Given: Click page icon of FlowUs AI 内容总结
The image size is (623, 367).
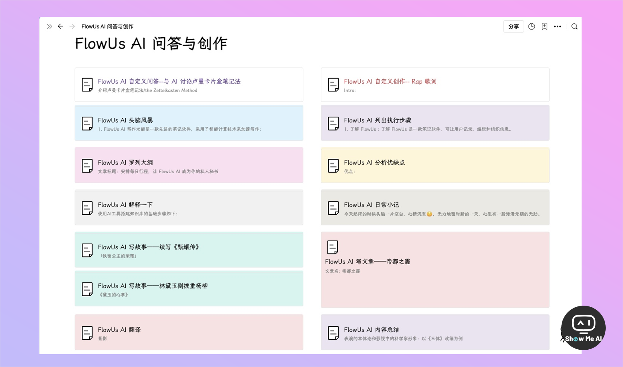Looking at the screenshot, I should pos(333,333).
